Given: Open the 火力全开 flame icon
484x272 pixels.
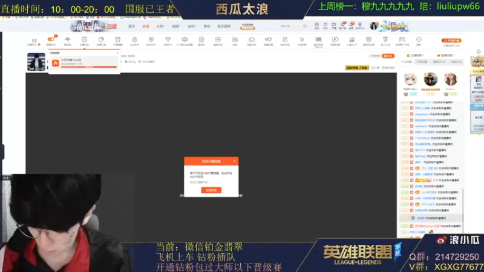Looking at the screenshot, I should (134, 40).
